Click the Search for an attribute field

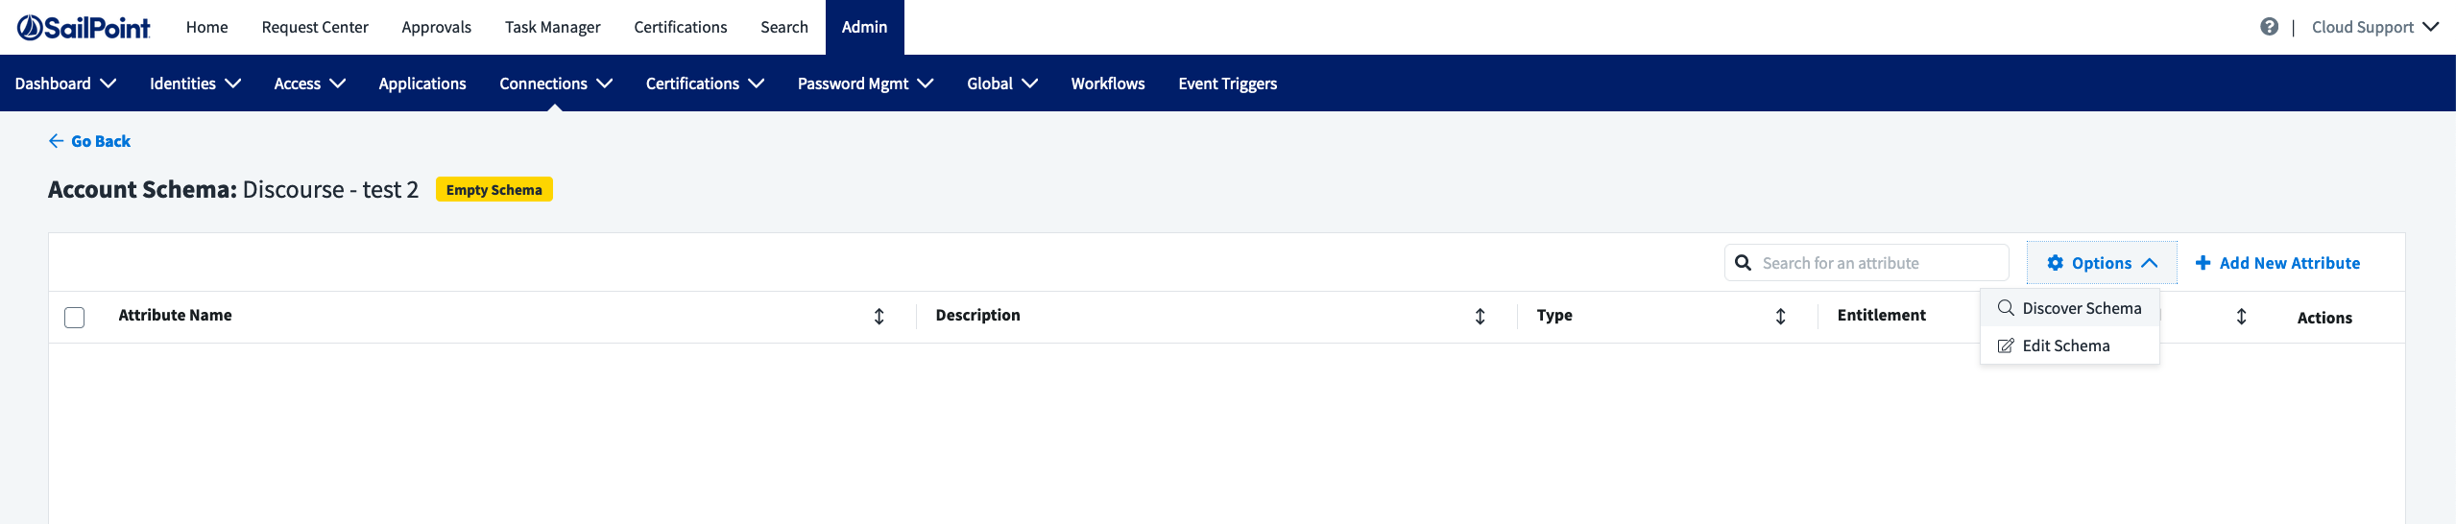point(1878,263)
